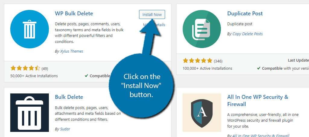Click the "100,000+ Active Installations" text
309x137 pixels.
coord(207,68)
